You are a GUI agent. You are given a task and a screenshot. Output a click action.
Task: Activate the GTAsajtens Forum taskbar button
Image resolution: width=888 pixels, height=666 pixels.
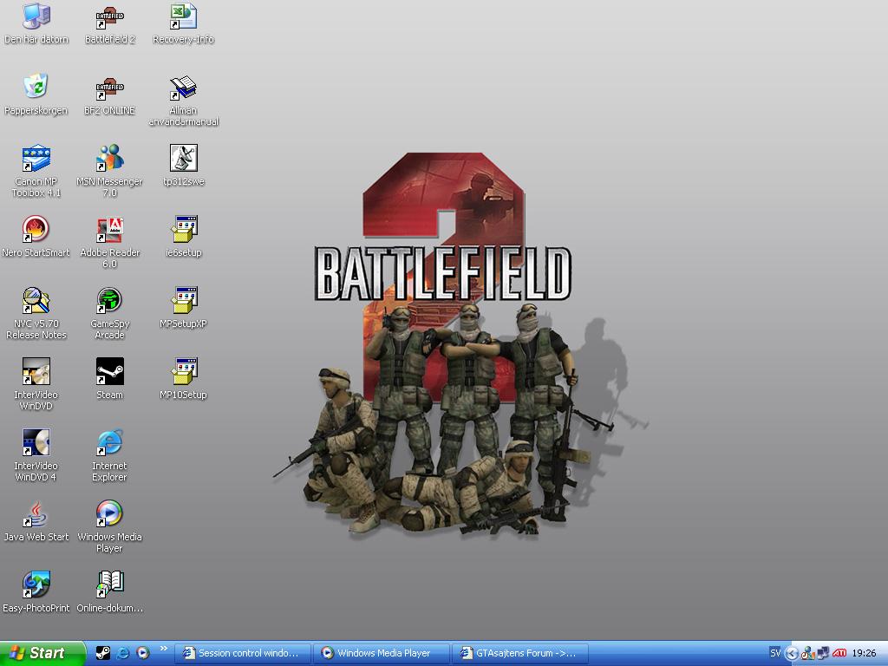point(520,654)
